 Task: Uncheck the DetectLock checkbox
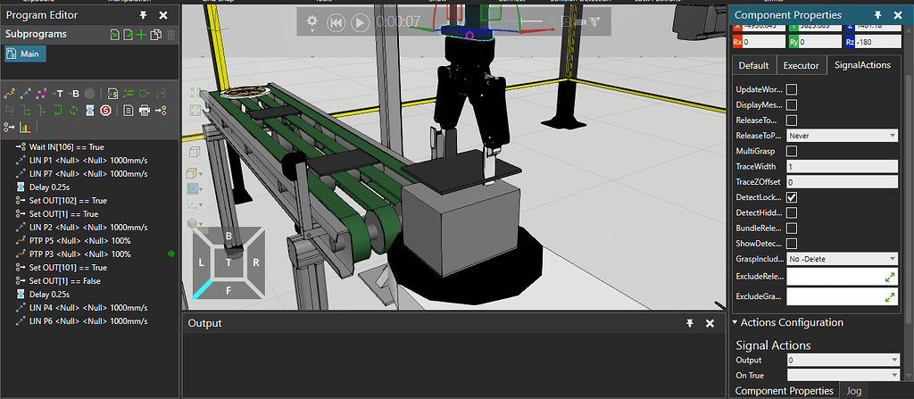[792, 196]
